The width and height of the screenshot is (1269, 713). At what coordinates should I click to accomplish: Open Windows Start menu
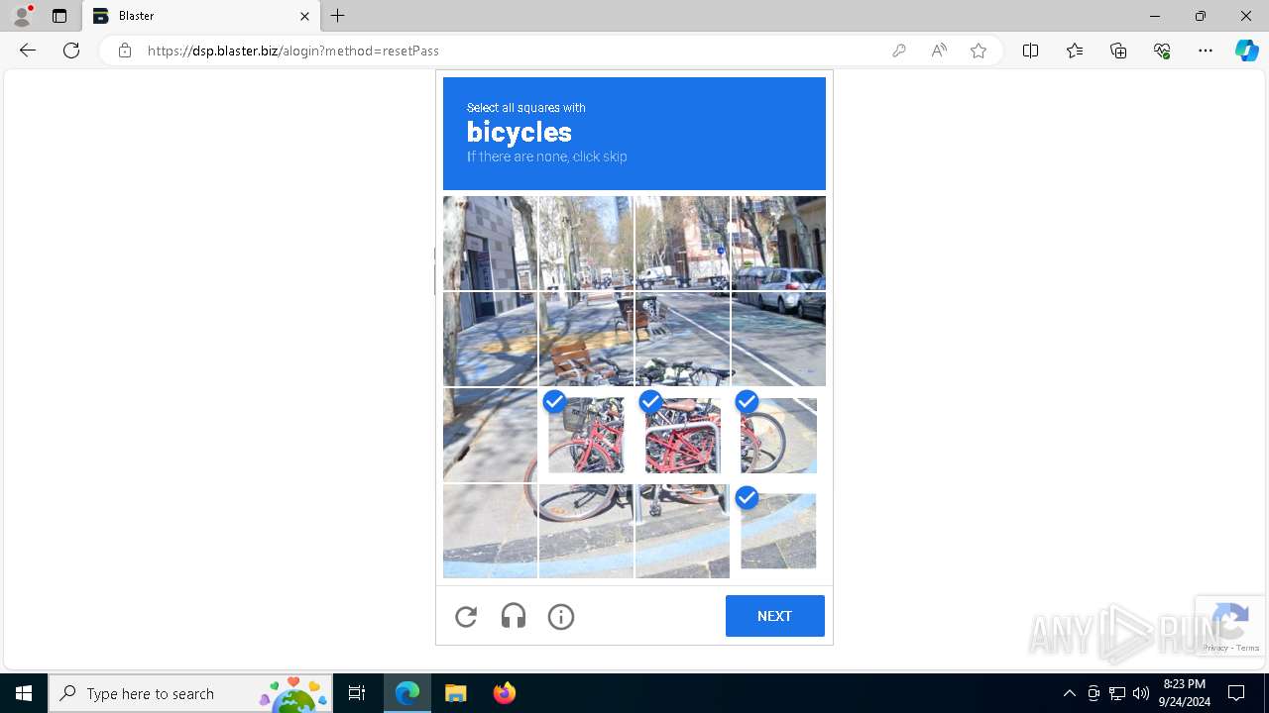(x=24, y=693)
